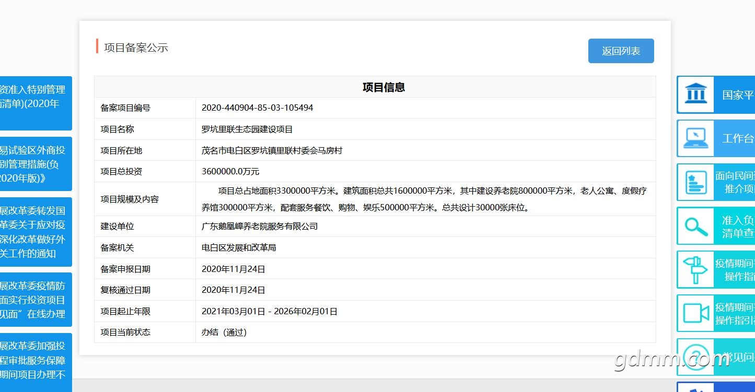Open the 准入特别管理 清单(2020年 link

pyautogui.click(x=34, y=103)
